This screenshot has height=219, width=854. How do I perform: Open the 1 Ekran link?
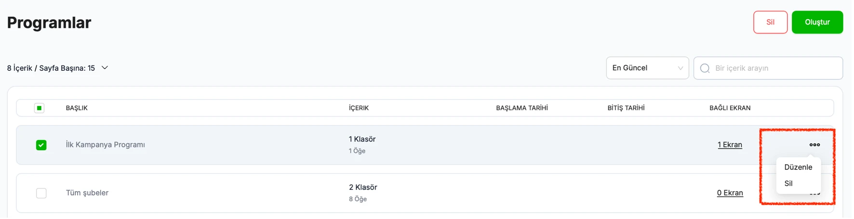pyautogui.click(x=730, y=145)
